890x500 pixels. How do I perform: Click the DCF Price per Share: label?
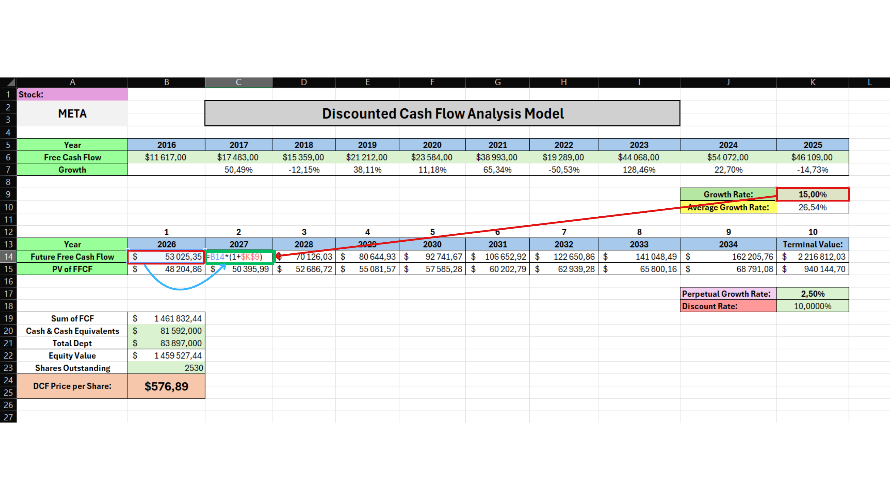click(72, 386)
